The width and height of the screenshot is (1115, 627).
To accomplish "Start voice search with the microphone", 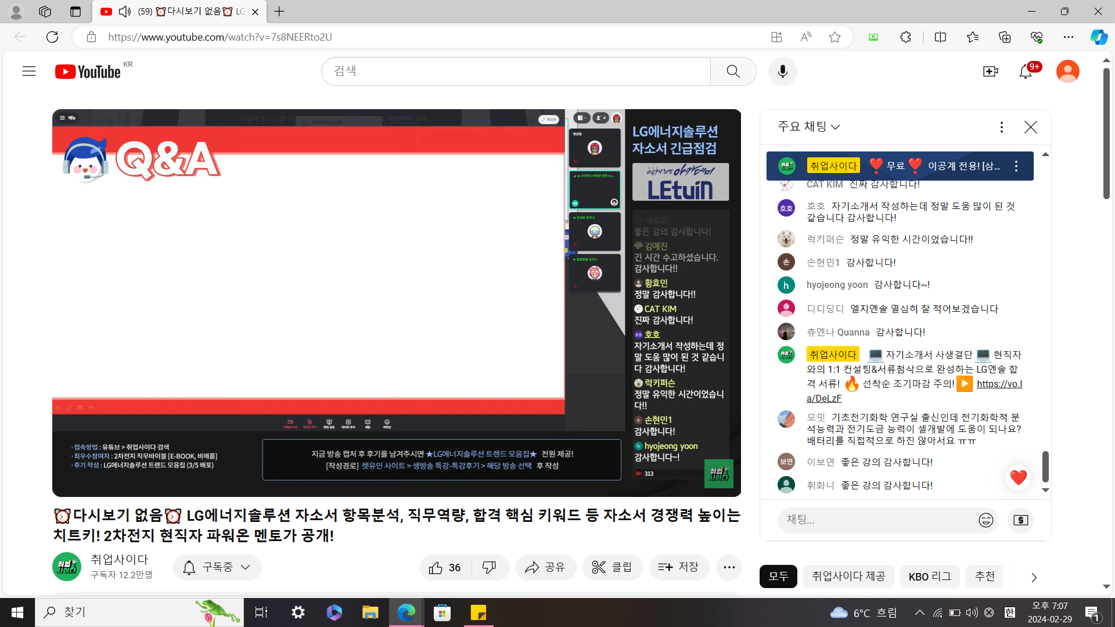I will [x=782, y=71].
